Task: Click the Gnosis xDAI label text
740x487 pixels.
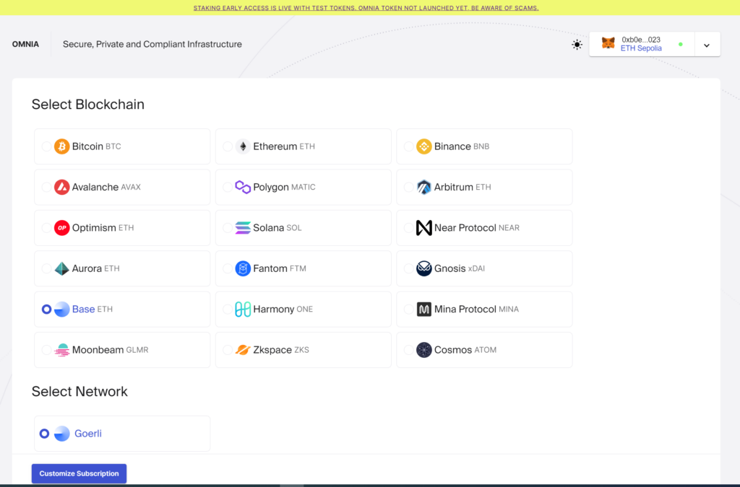Action: point(459,268)
